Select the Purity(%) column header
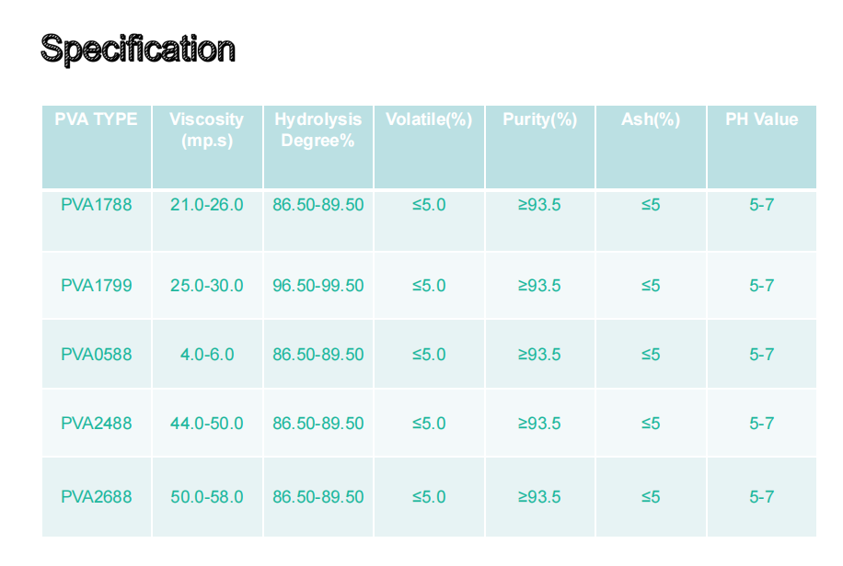 tap(540, 119)
